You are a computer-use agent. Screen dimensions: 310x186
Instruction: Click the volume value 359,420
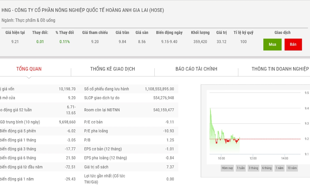[200, 42]
